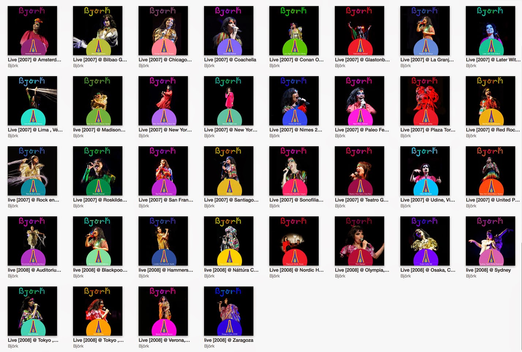This screenshot has height=352, width=522.
Task: Click the Glastonbury 2007 album cover
Action: (360, 31)
